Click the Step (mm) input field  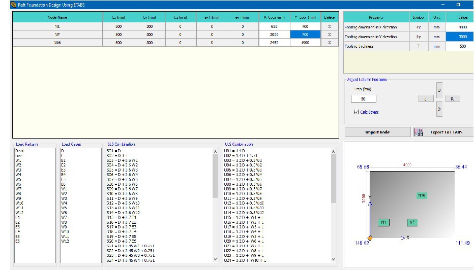(x=364, y=99)
